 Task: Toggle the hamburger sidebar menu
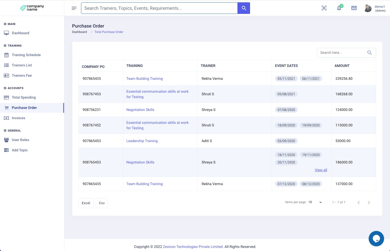click(x=74, y=8)
